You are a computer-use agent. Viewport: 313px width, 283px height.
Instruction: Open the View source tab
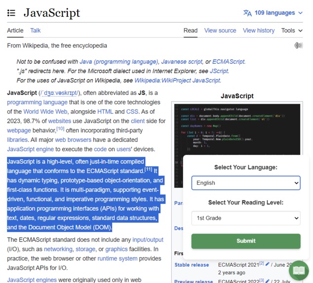coord(220,31)
